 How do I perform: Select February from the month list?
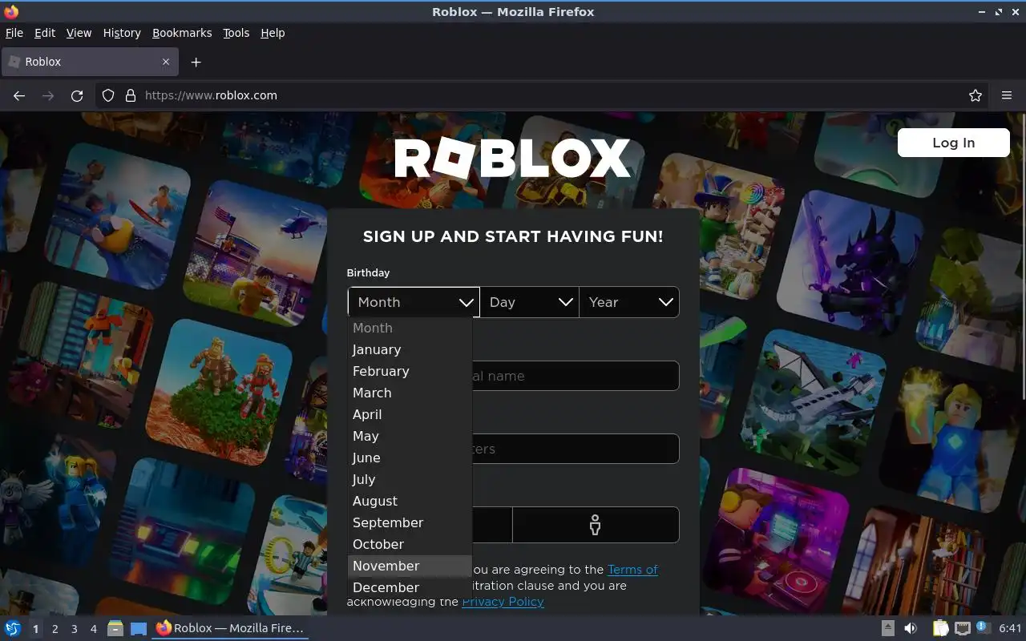pos(410,371)
